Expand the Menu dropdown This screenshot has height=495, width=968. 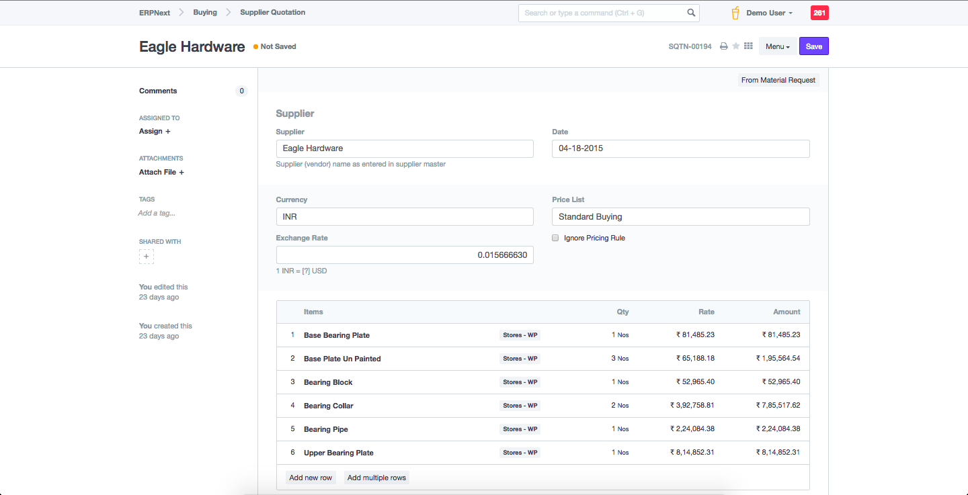pos(778,46)
